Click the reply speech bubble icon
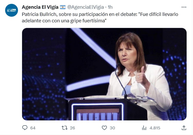Viewport: 193px width, 135px height. 25,128
